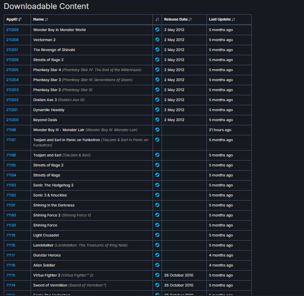Screen dimensions: 304x296
Task: Open AppID 71115 link
Action: tap(11, 275)
